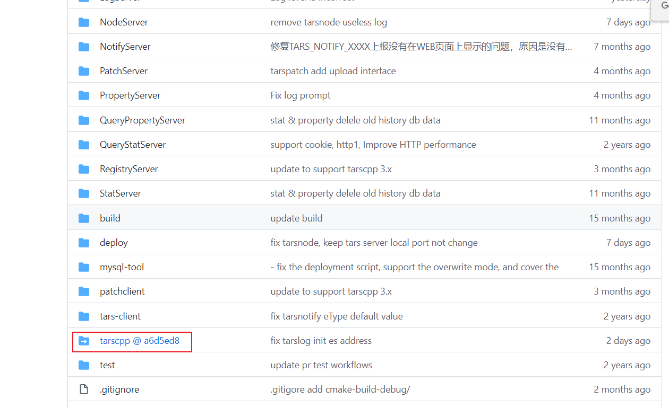This screenshot has height=408, width=669.
Task: Click QueryStatServer's '2 years ago' timestamp
Action: click(x=627, y=145)
